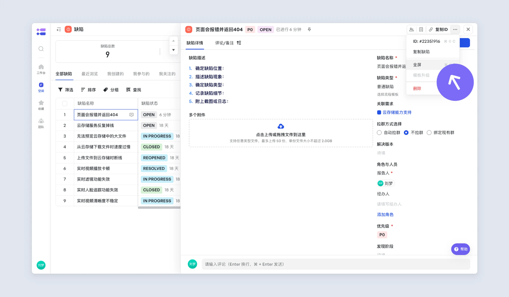Open OPEN status dropdown for 页面会报错并返回404
The width and height of the screenshot is (509, 297).
149,115
